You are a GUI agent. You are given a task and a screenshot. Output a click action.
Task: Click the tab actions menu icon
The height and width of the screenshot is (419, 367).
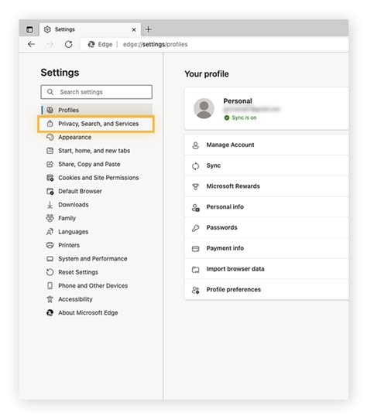click(x=29, y=29)
